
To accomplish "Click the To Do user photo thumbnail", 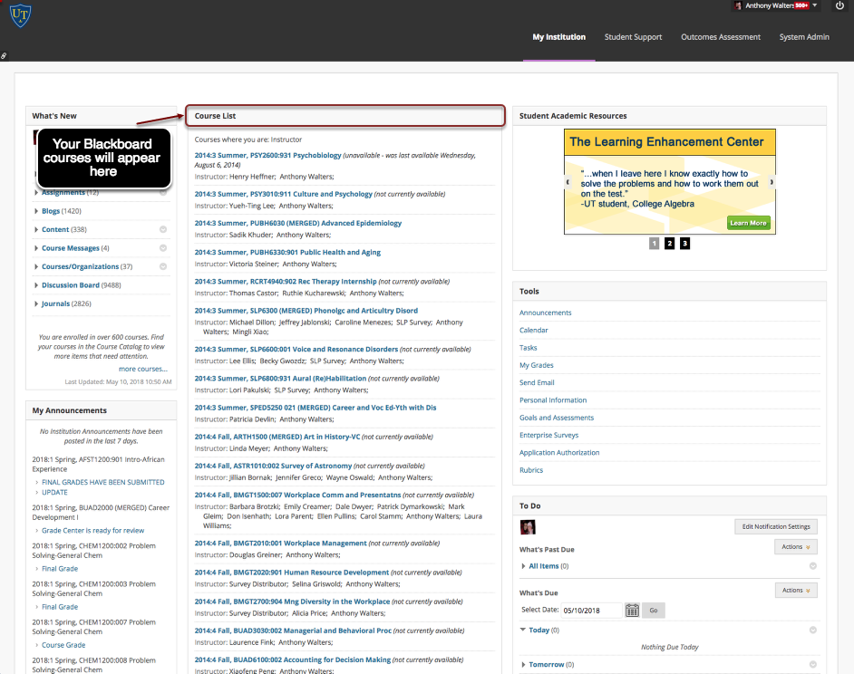I will [528, 527].
